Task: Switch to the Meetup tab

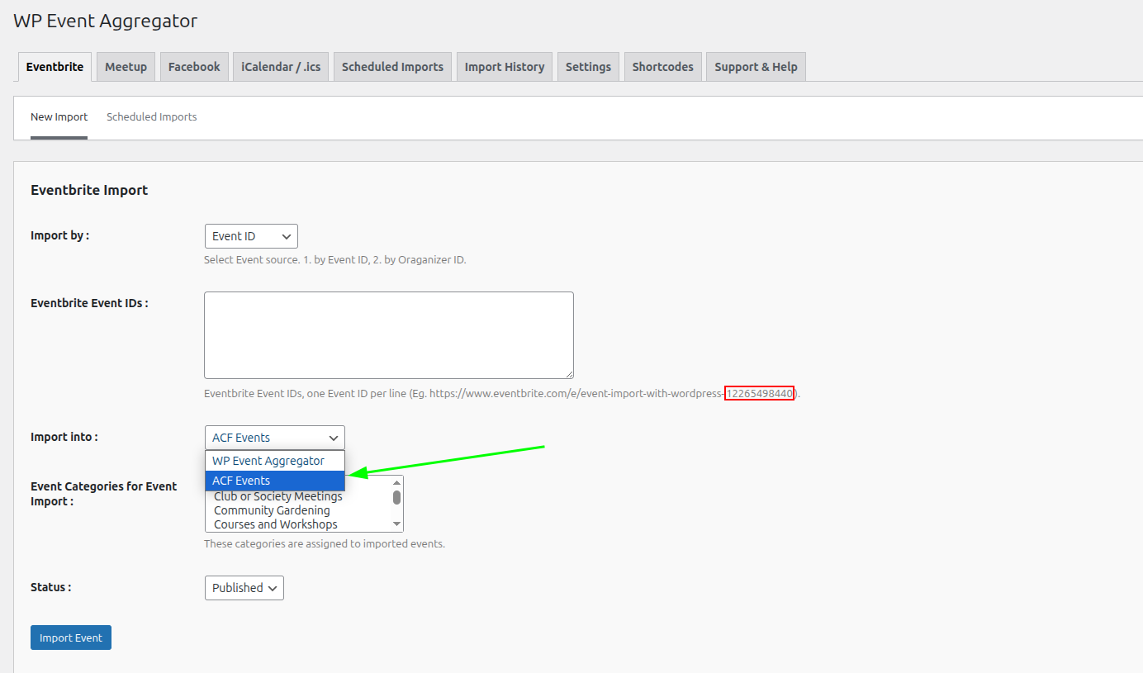Action: pyautogui.click(x=126, y=67)
